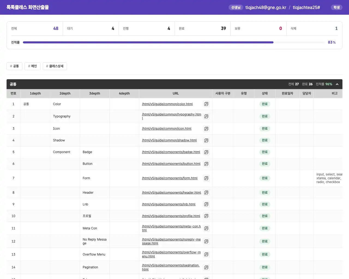Copy the button.html URL
The height and width of the screenshot is (279, 349).
point(206,164)
